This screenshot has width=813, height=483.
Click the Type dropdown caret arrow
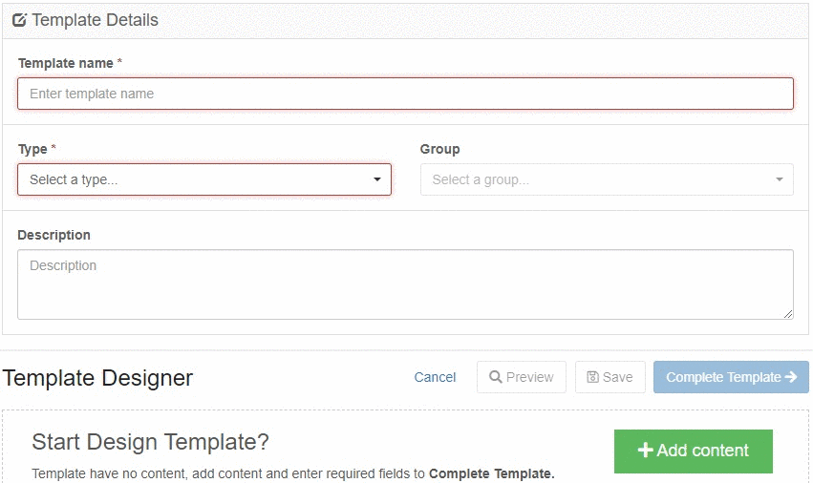(x=377, y=179)
